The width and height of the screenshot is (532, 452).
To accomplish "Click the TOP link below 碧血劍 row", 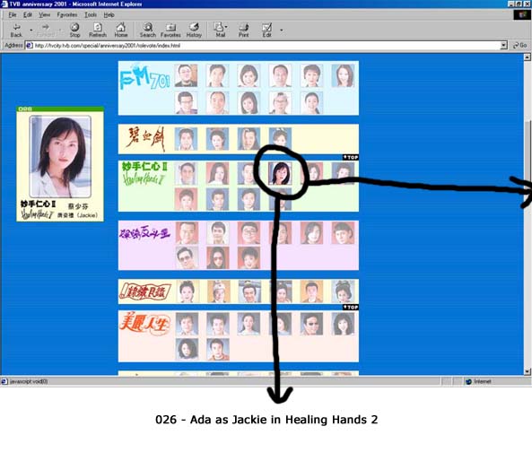I will pos(351,157).
